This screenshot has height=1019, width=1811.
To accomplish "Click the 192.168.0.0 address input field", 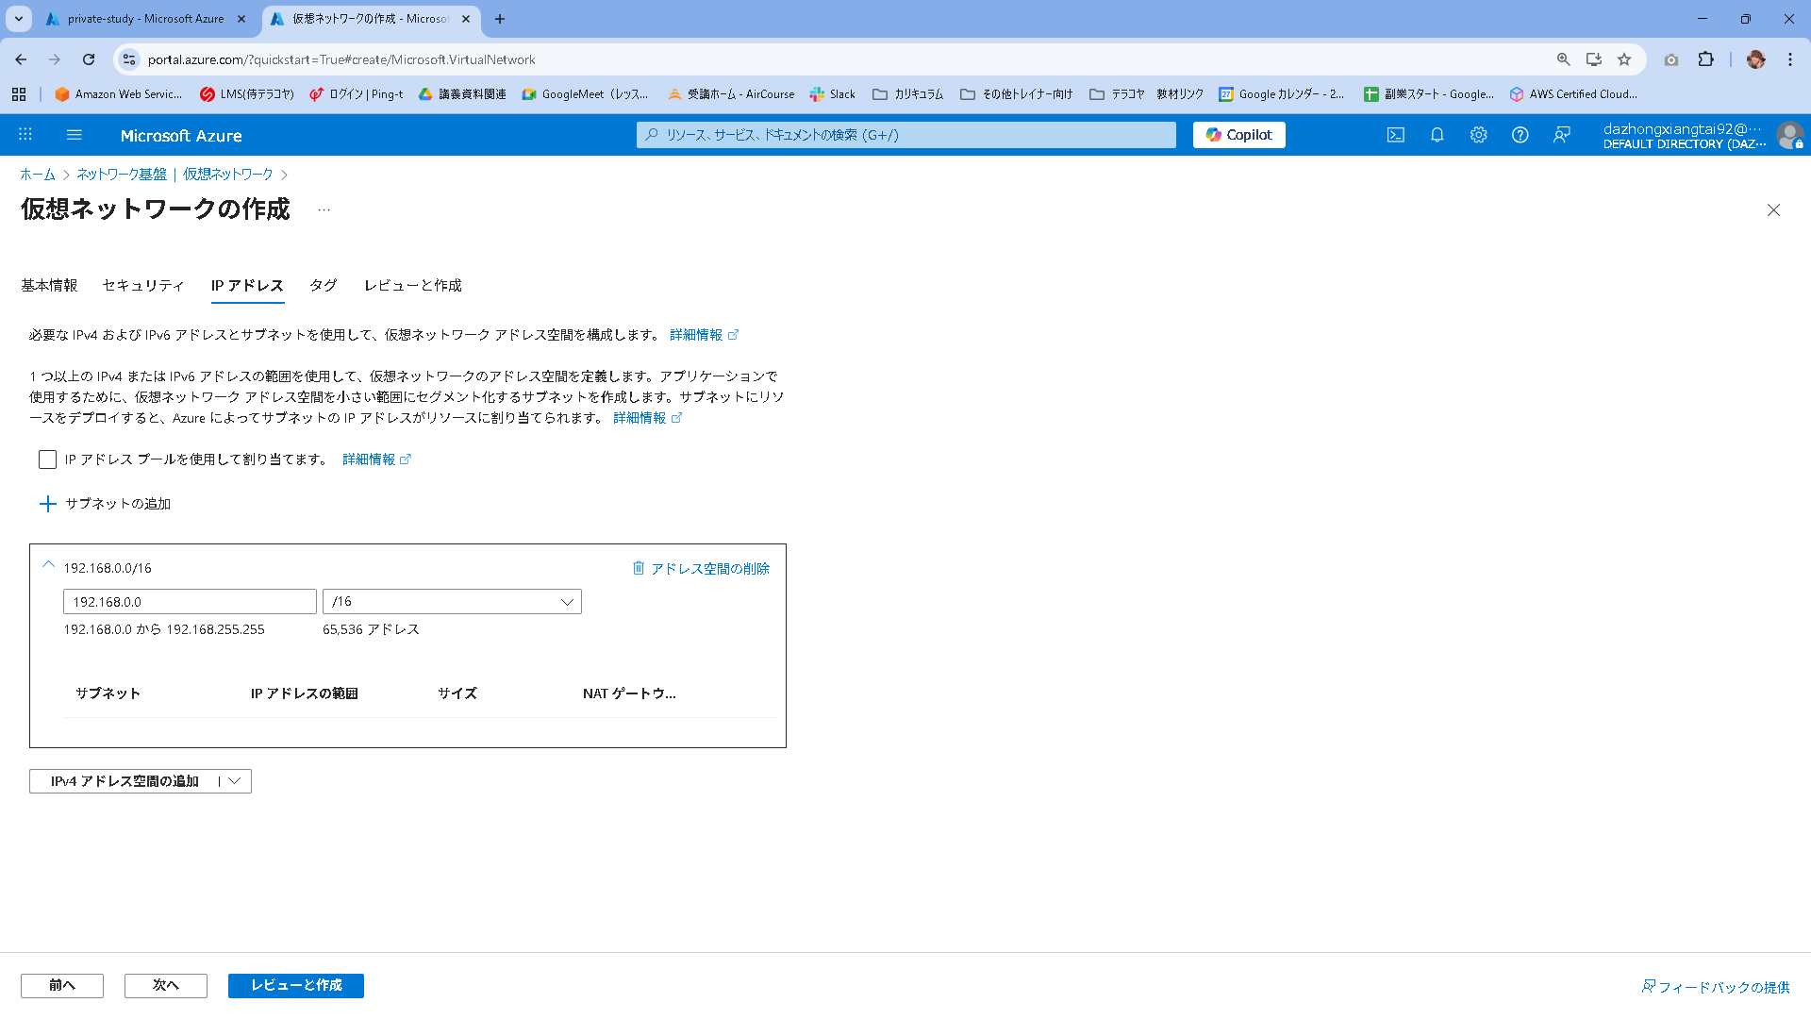I will (x=190, y=602).
